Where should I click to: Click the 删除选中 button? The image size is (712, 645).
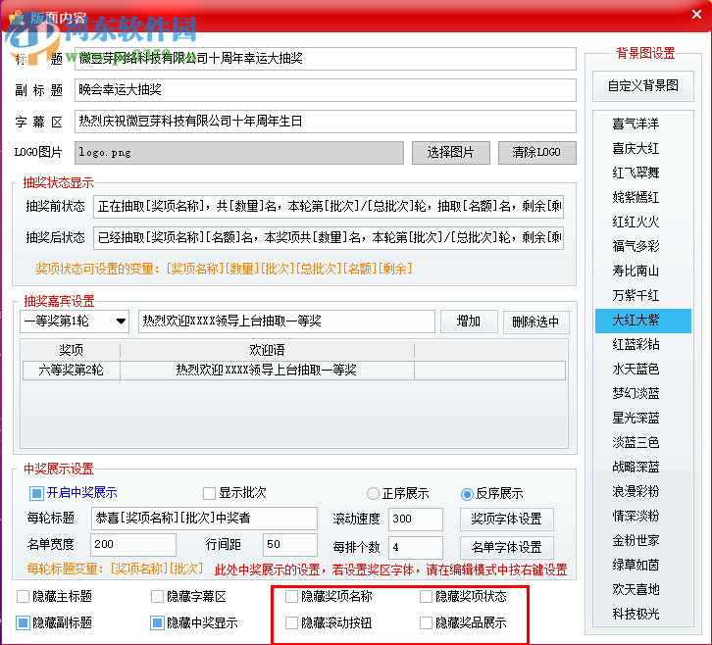pos(535,322)
